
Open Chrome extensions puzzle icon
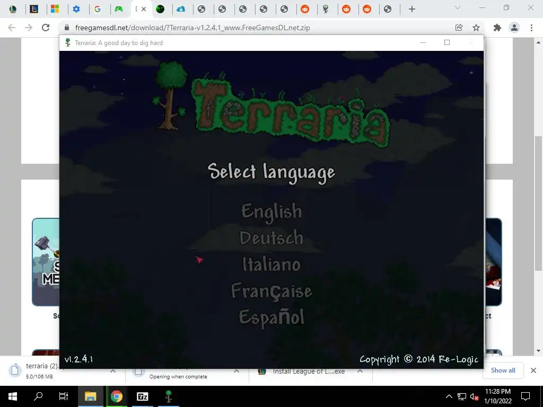pyautogui.click(x=497, y=28)
